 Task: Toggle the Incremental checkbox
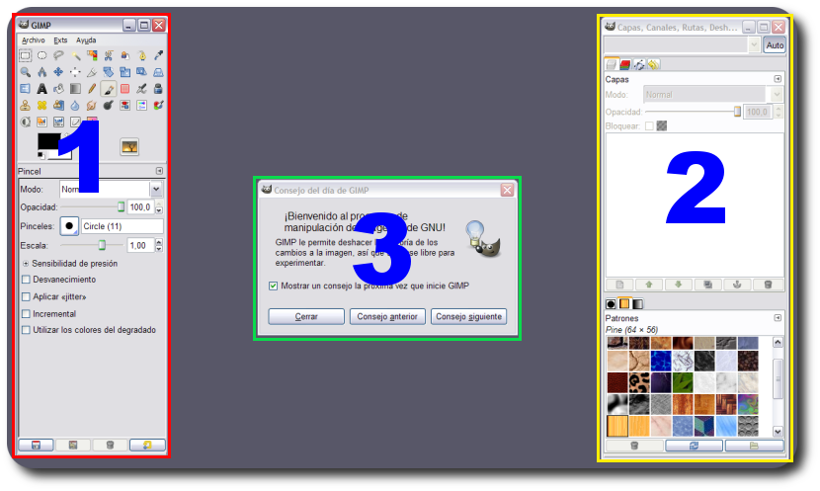(x=26, y=313)
